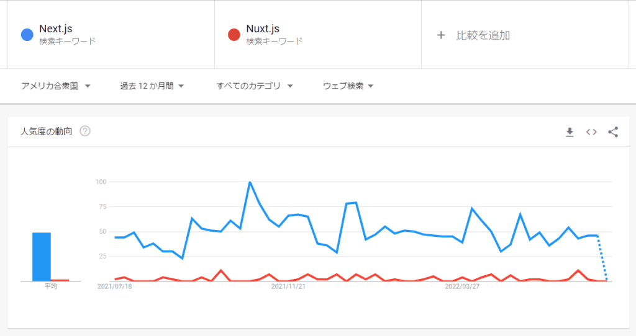Download the interest over time chart data
The image size is (636, 336).
[570, 132]
